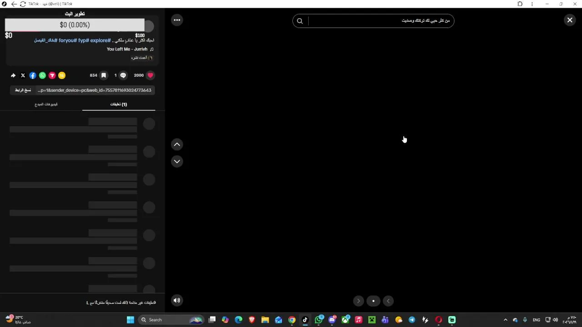Select the center carousel dot indicator
This screenshot has width=582, height=327.
[373, 301]
